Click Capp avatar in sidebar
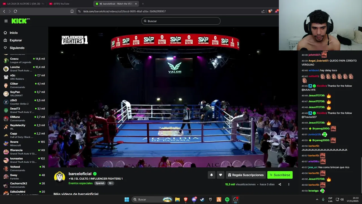The image size is (362, 204). point(6,135)
